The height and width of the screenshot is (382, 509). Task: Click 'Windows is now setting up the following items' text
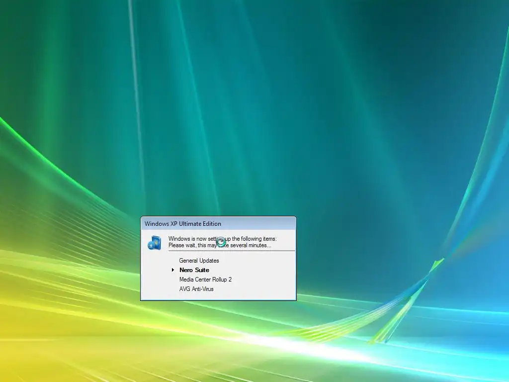click(x=222, y=239)
